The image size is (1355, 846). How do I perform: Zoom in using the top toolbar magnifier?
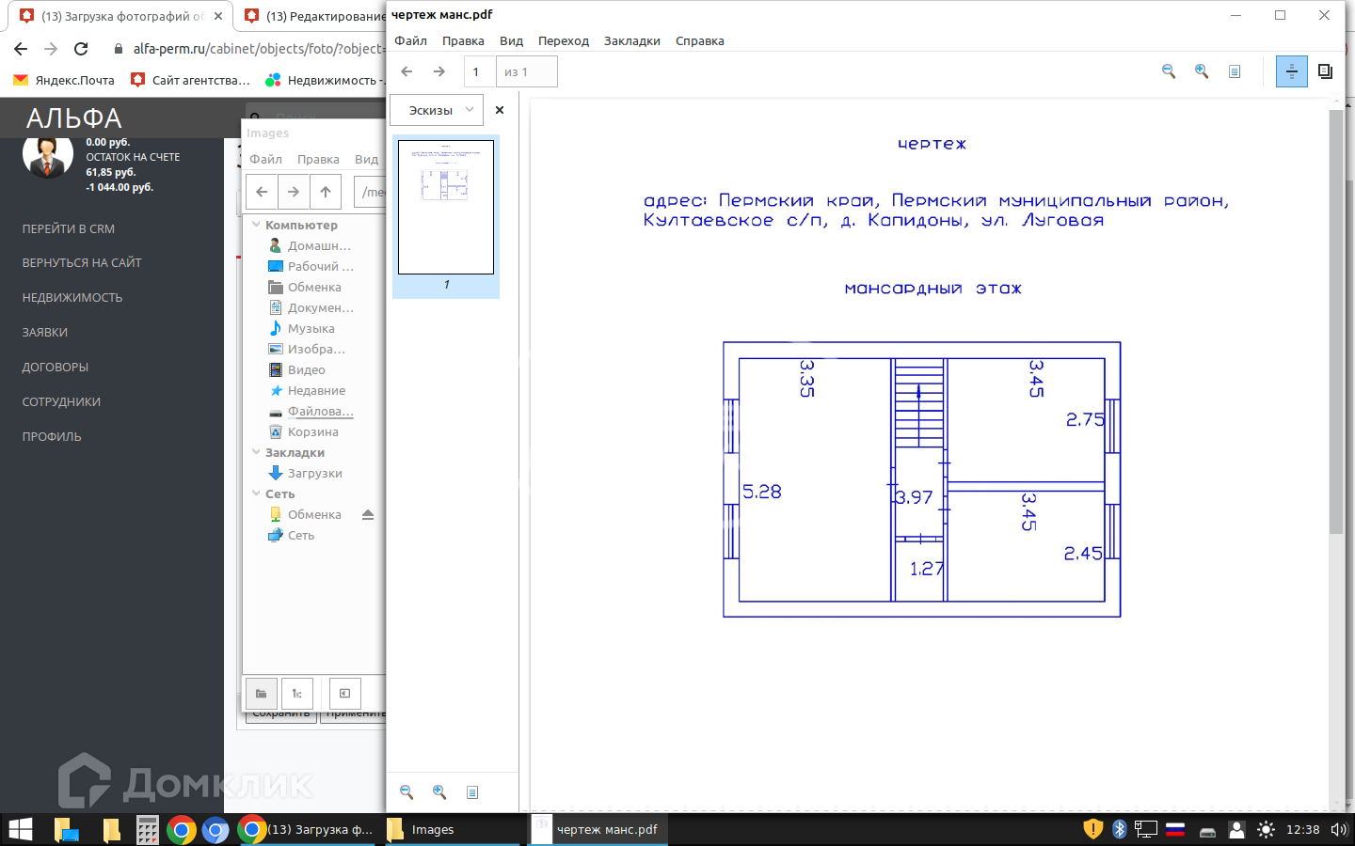click(x=1202, y=71)
